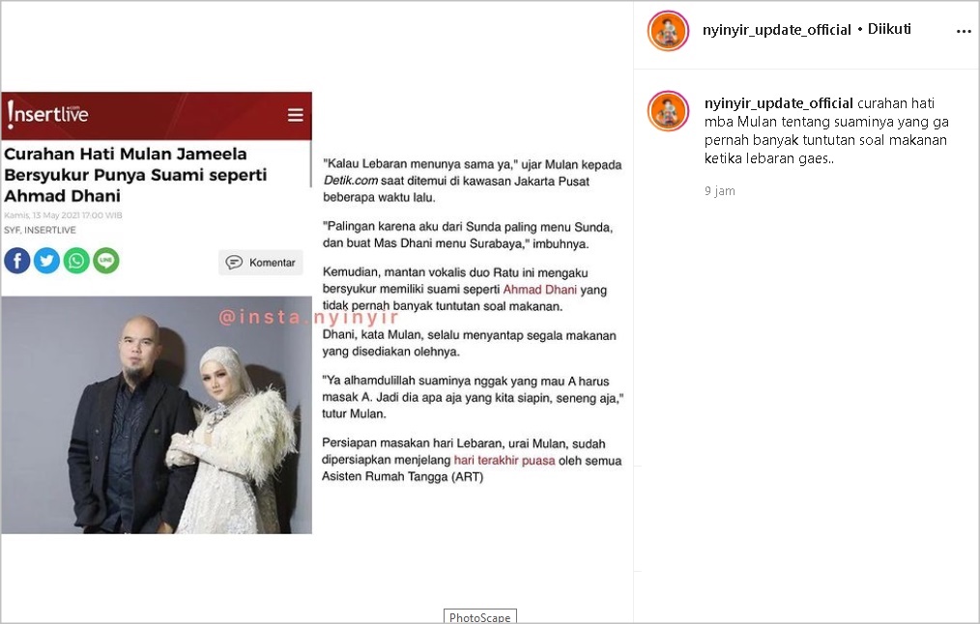The image size is (980, 624).
Task: Follow the hari terakhir puasa link
Action: click(x=504, y=461)
